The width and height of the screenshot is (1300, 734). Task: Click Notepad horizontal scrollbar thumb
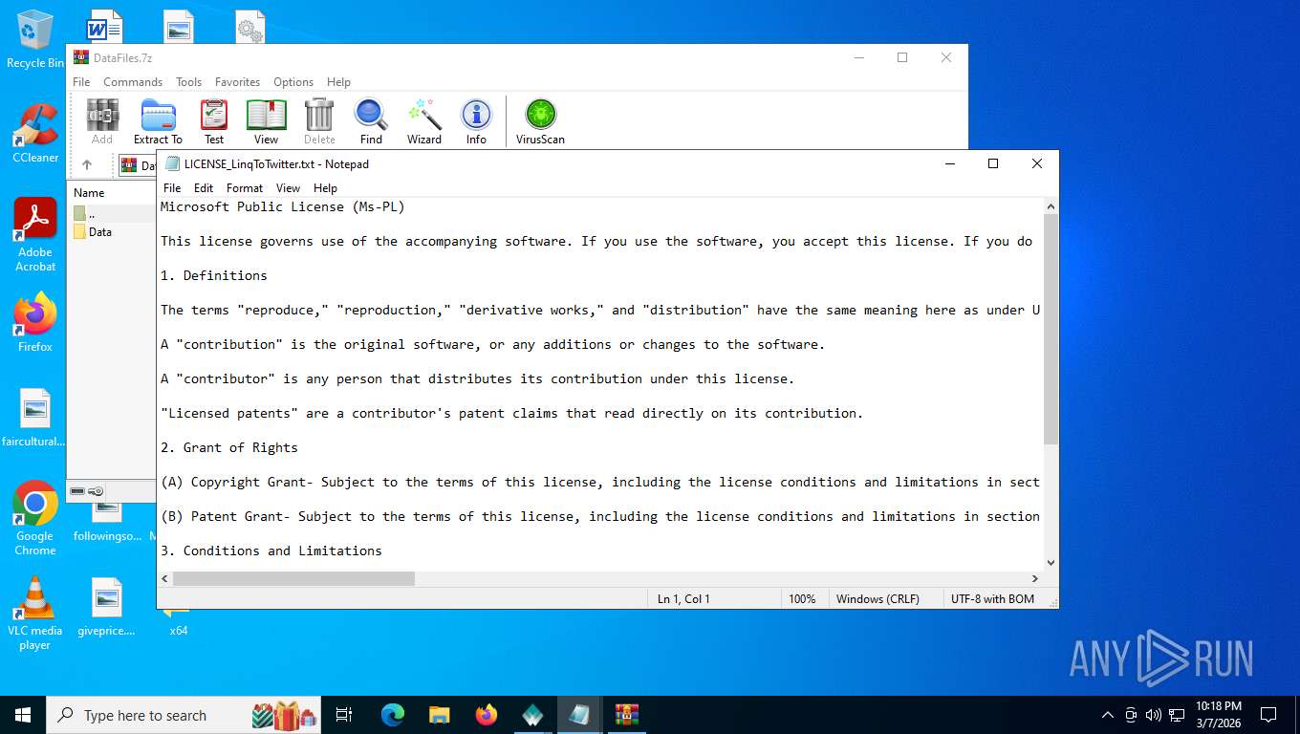pyautogui.click(x=293, y=578)
